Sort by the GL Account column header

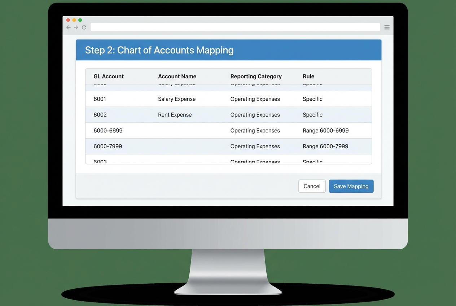click(109, 76)
